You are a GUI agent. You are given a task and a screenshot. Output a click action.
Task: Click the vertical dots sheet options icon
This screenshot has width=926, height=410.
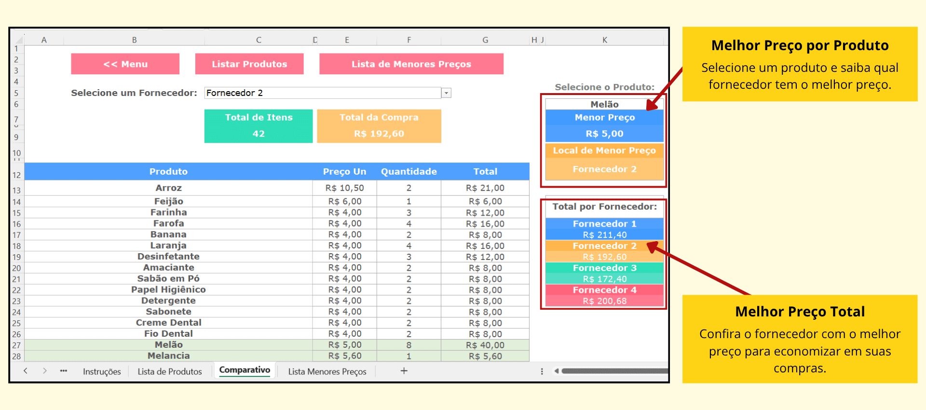tap(542, 371)
